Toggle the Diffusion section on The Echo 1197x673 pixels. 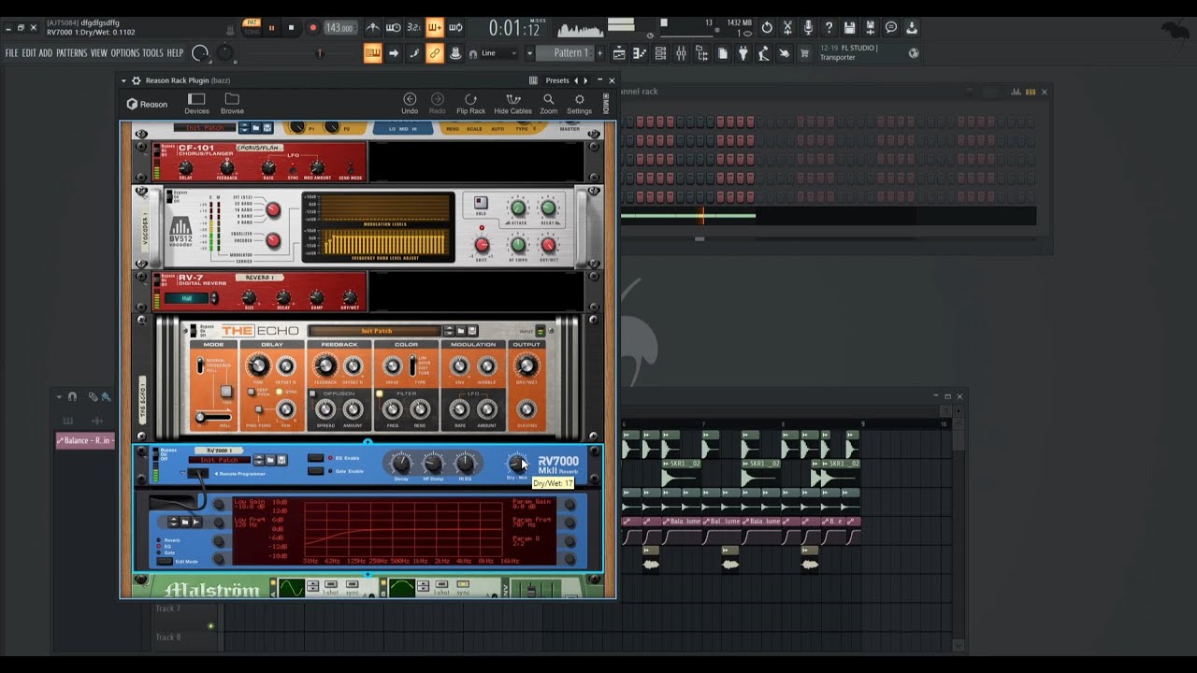click(314, 394)
